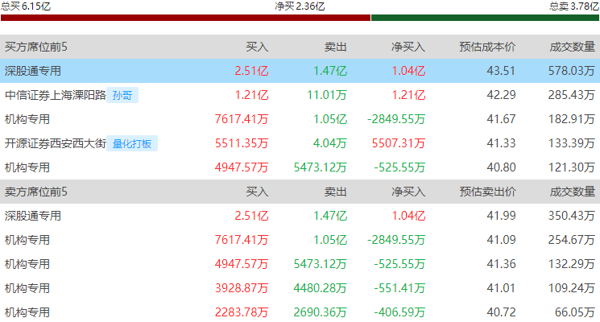Select 机构专用 seller seat priced 40.72
The width and height of the screenshot is (600, 322).
(300, 312)
